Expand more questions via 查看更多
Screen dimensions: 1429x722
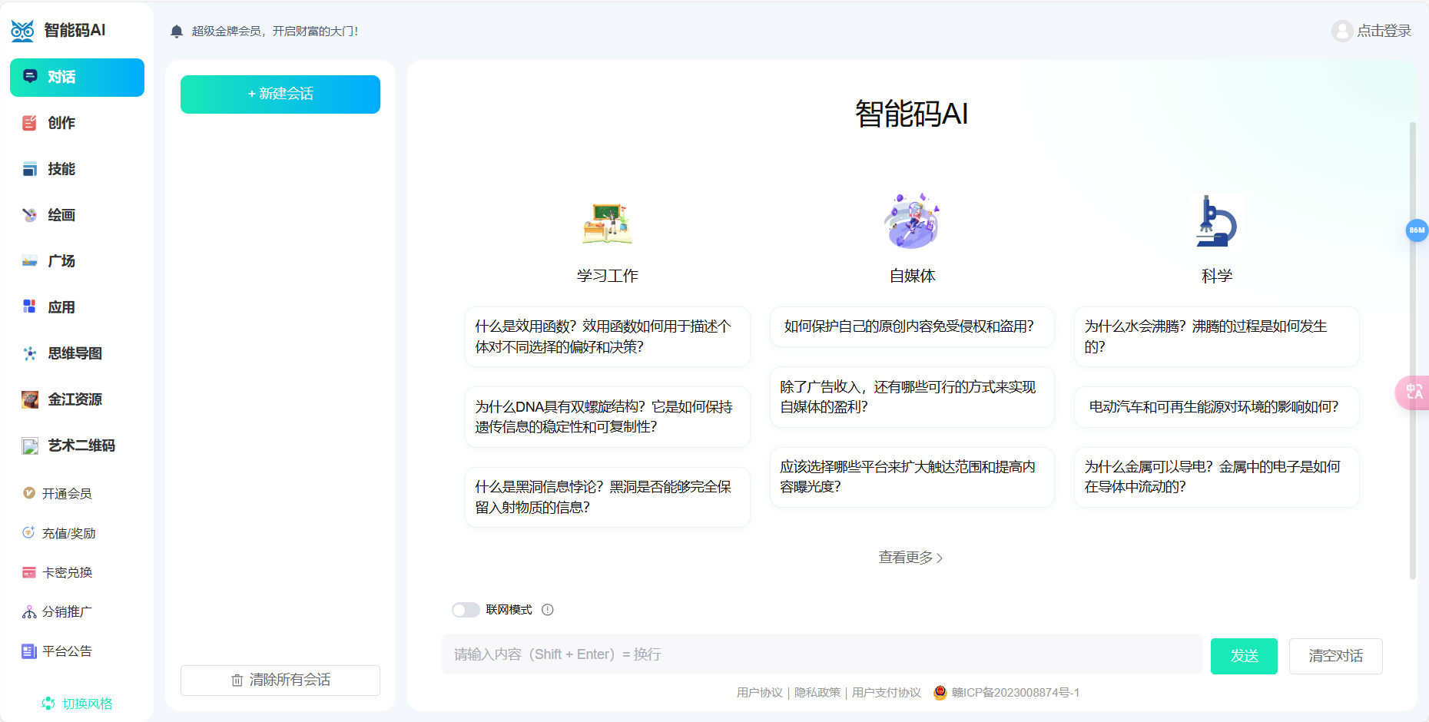coord(911,558)
